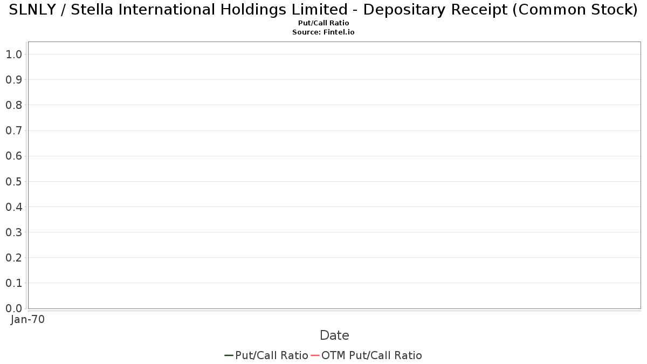
Task: Select the 0.8 y-axis tick label
Action: click(13, 105)
